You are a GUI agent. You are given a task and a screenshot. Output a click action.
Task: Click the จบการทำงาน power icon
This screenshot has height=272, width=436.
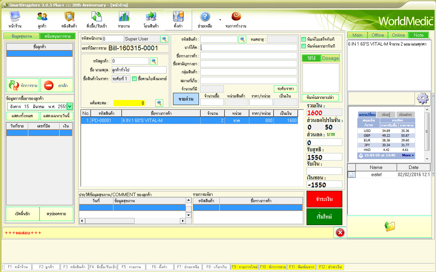[x=236, y=17]
